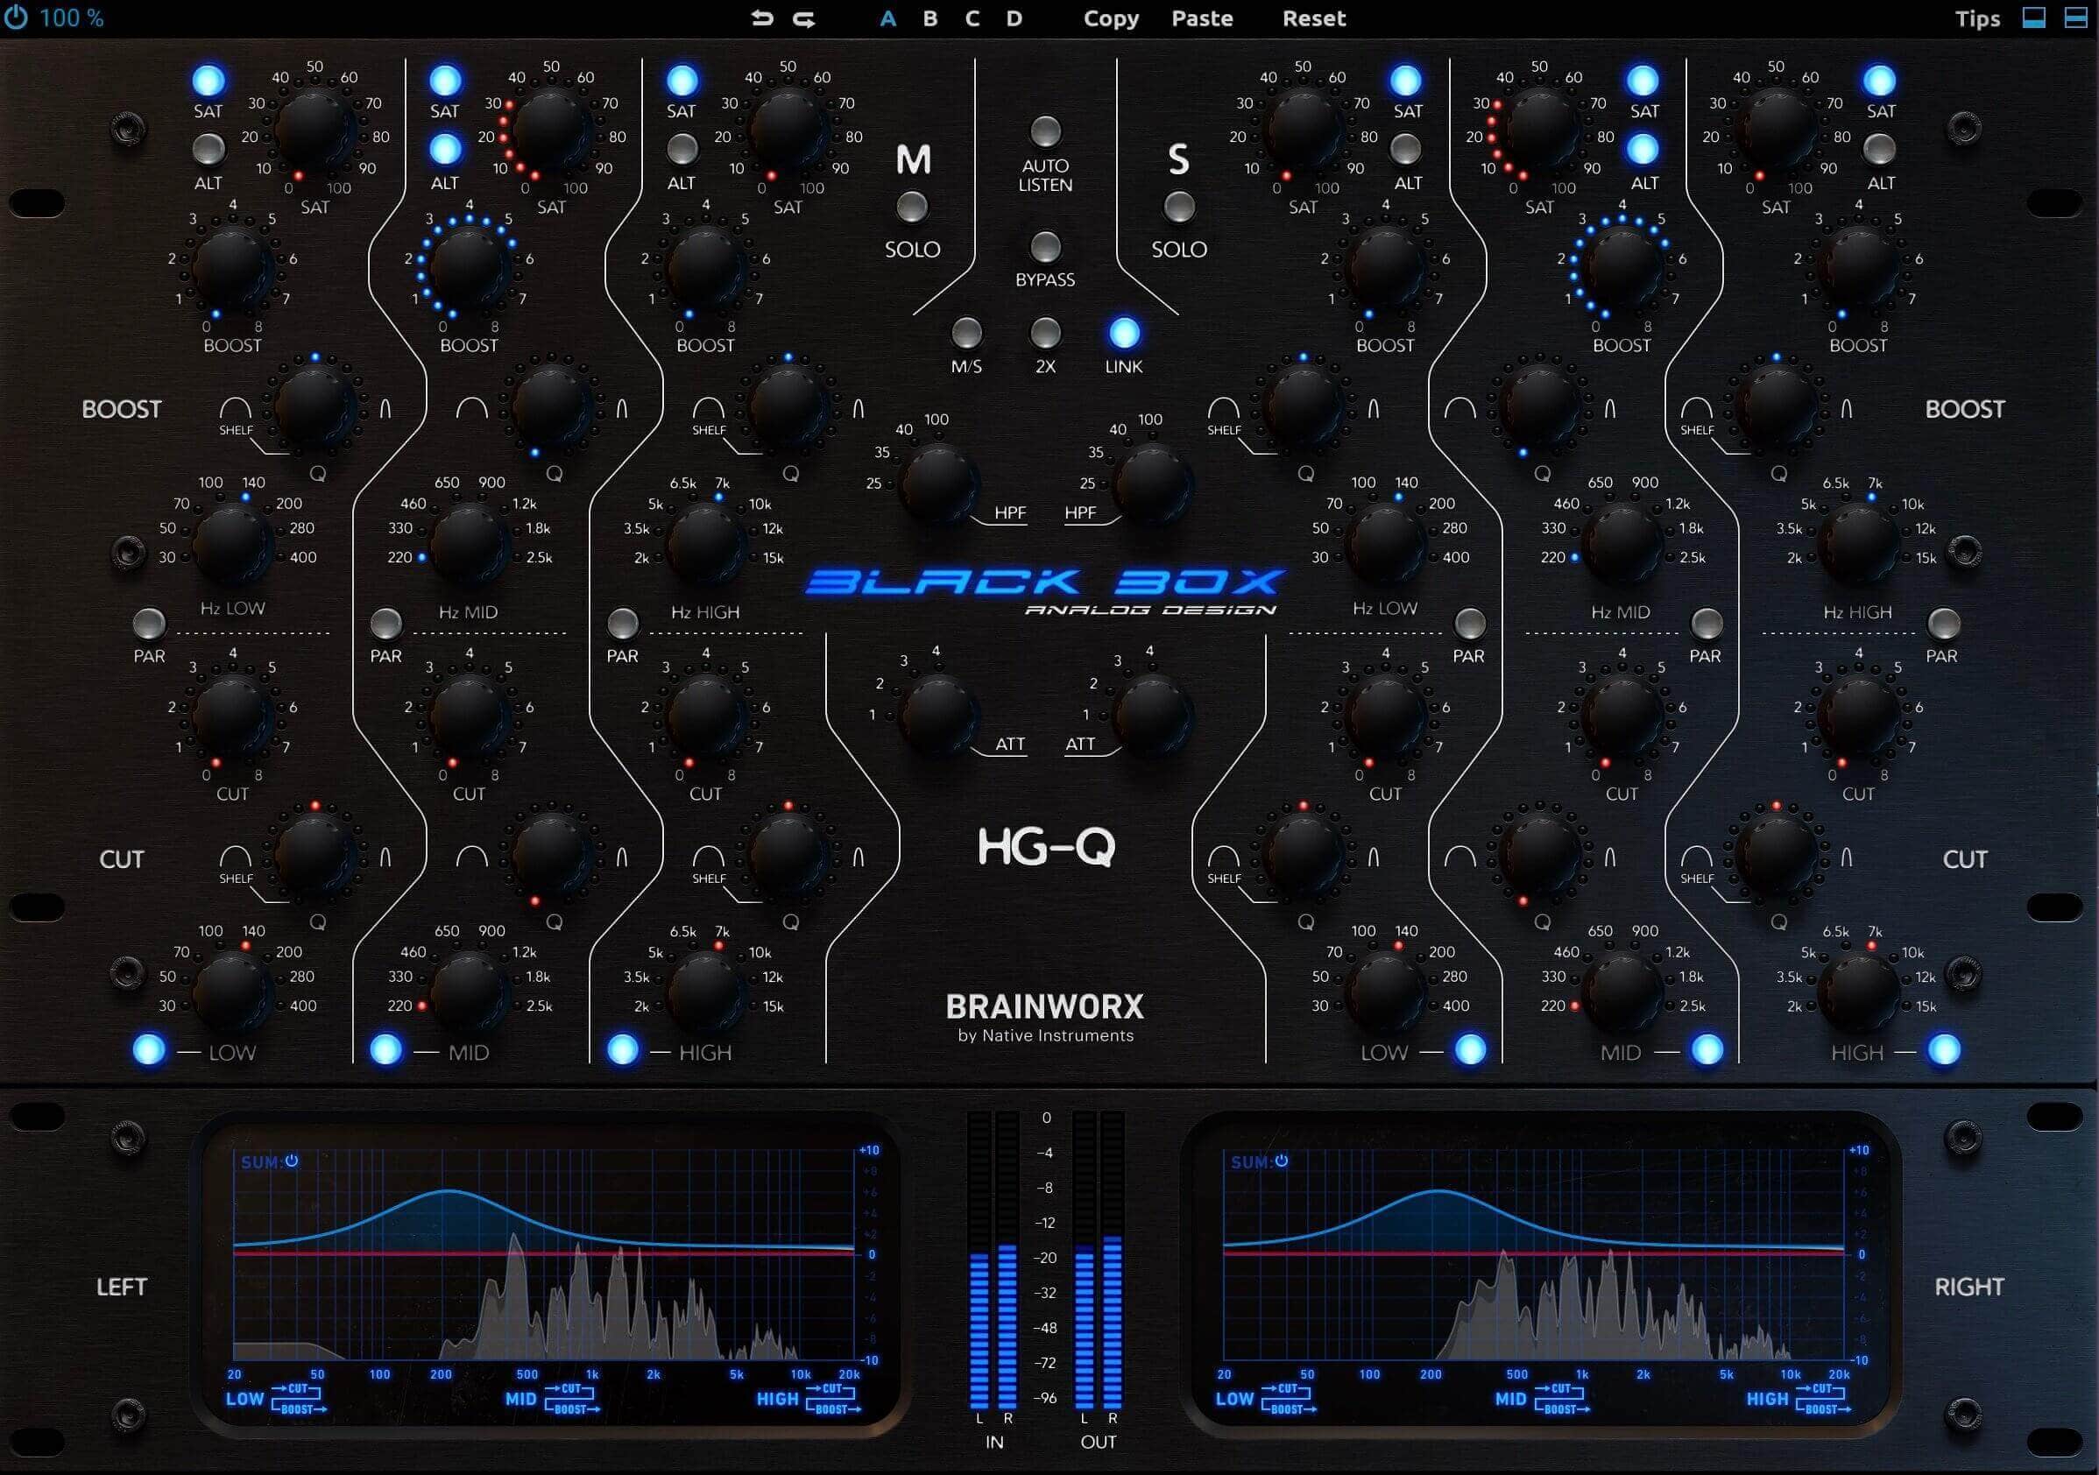Click the HIGH cut/boost icon in the RIGHT analyzer
The height and width of the screenshot is (1475, 2099).
(1823, 1398)
